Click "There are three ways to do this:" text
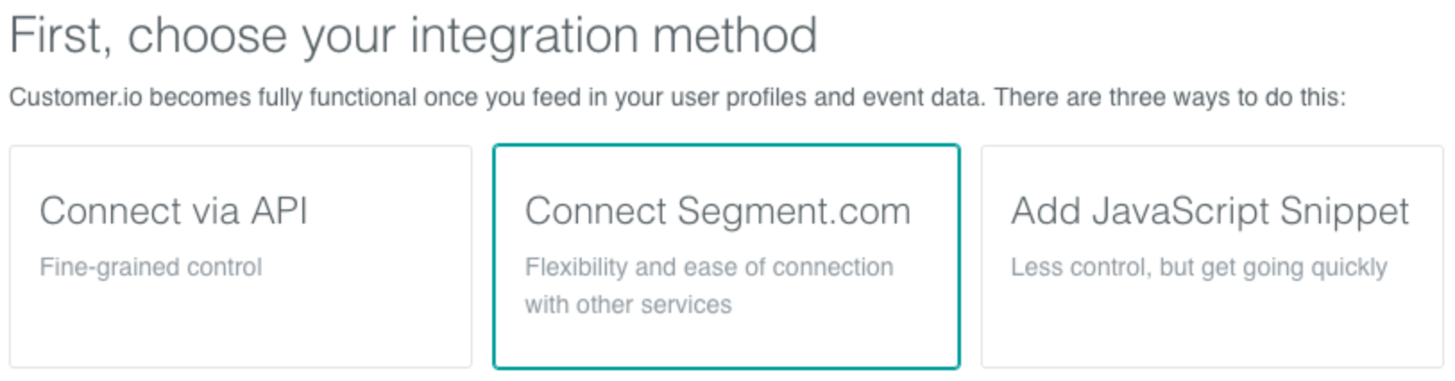Viewport: 1455px width, 381px height. tap(1170, 97)
